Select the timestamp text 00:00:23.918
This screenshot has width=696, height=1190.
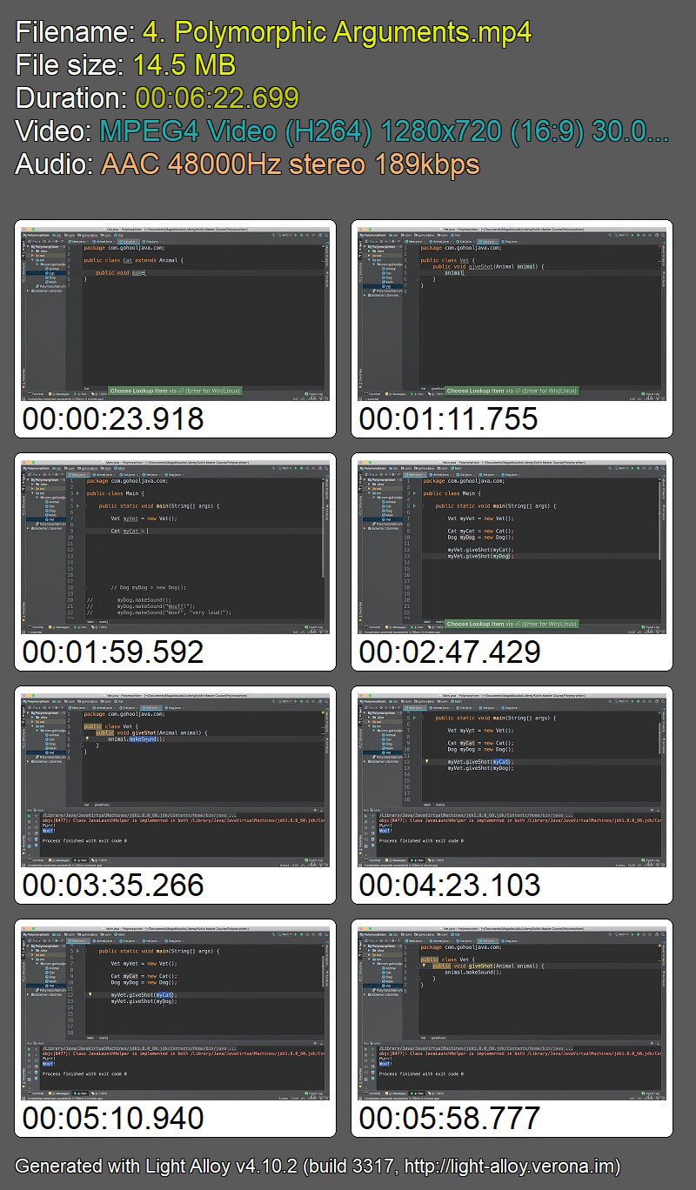(113, 419)
